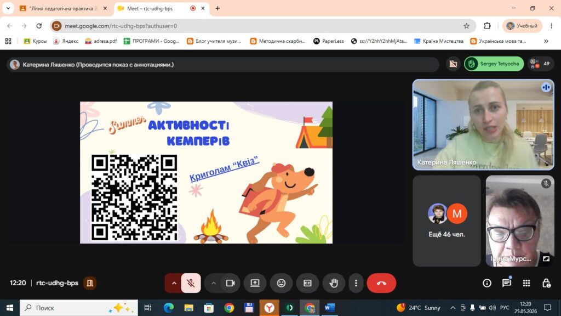Open Українська мова та... bookmark
This screenshot has width=561, height=316.
click(499, 41)
